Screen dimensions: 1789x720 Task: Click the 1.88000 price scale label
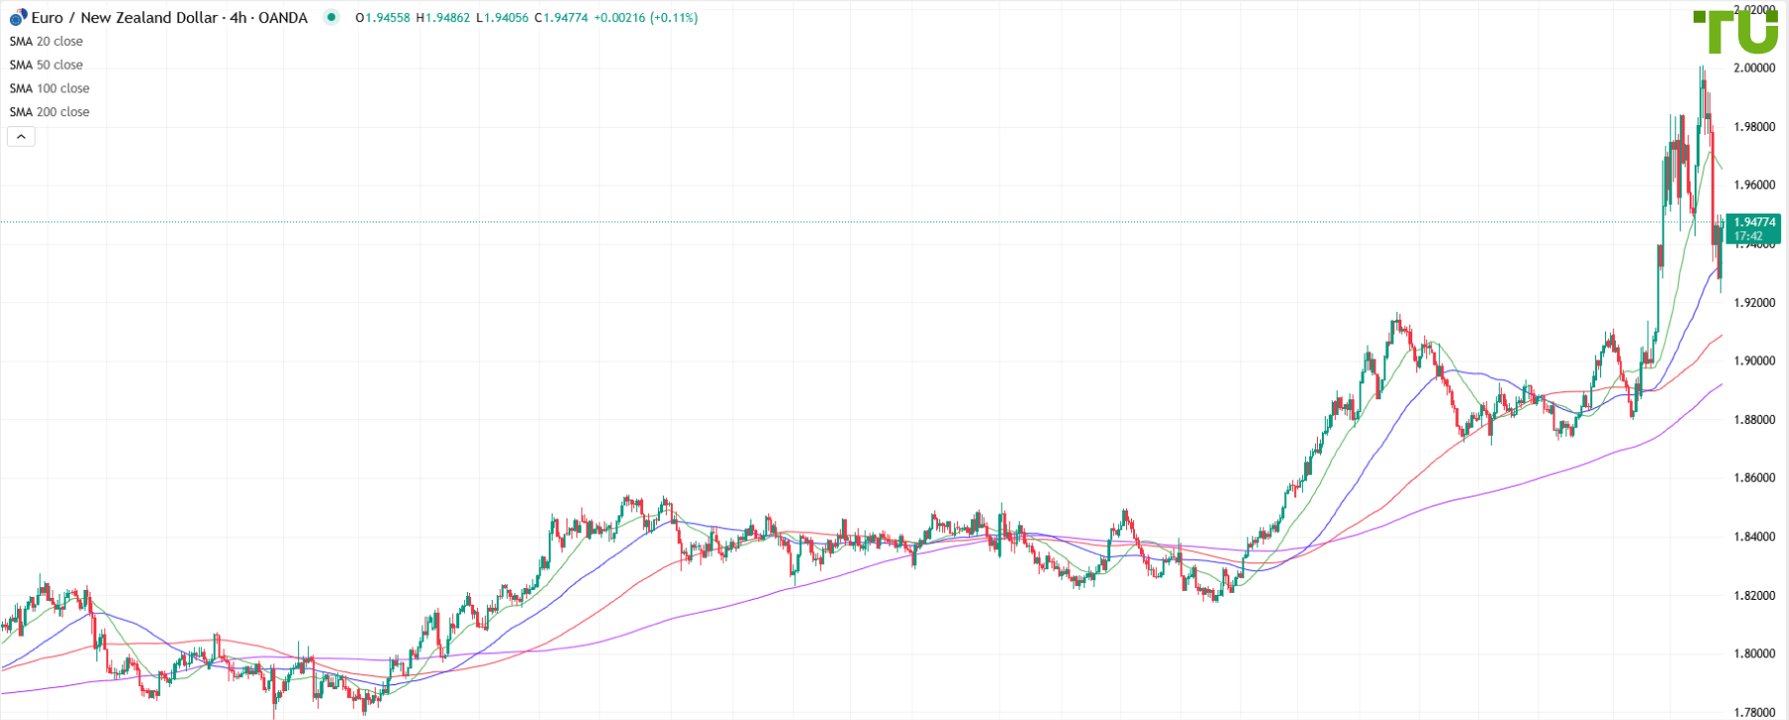click(x=1754, y=420)
